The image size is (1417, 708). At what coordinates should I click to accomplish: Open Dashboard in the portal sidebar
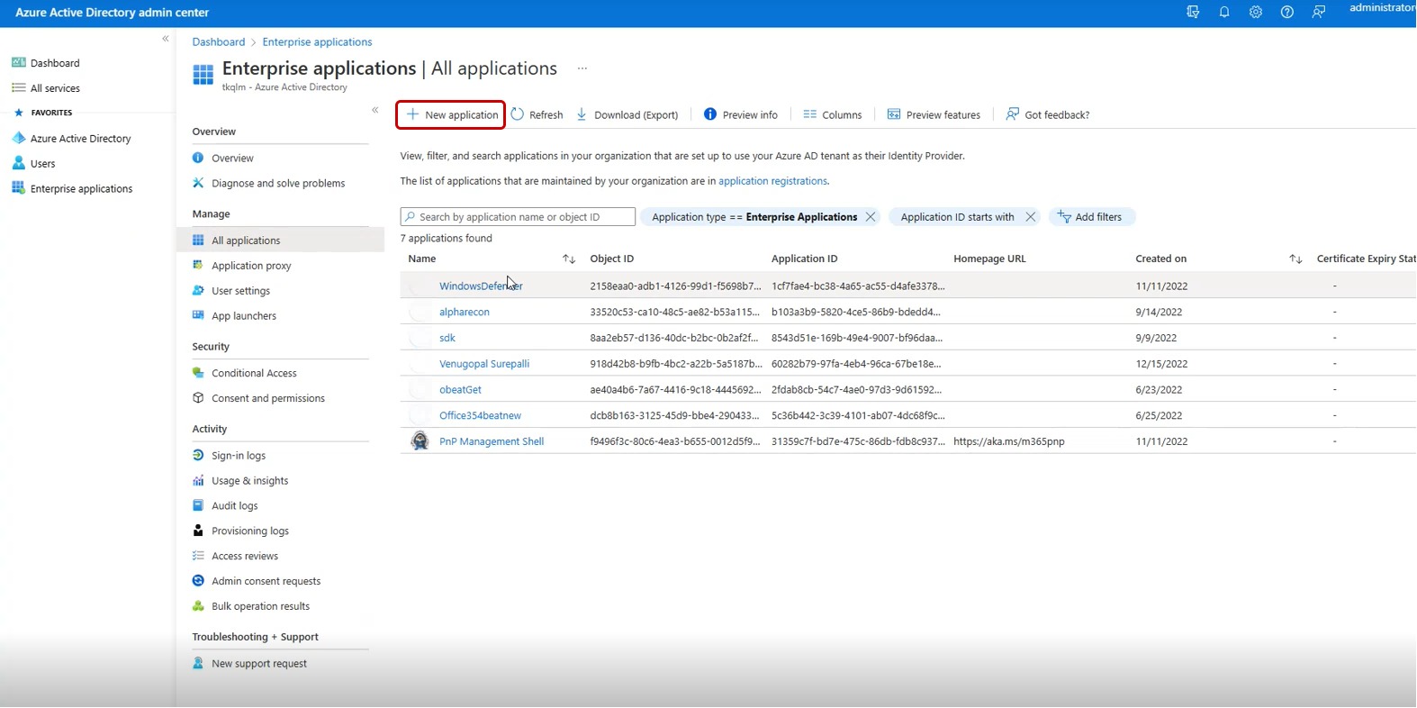click(x=55, y=63)
